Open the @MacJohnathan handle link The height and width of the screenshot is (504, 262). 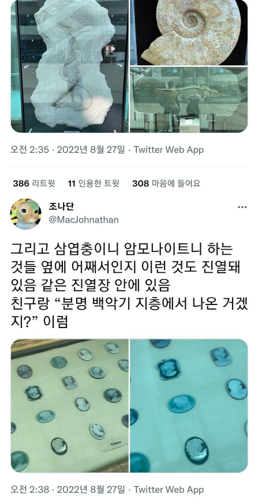(x=84, y=220)
